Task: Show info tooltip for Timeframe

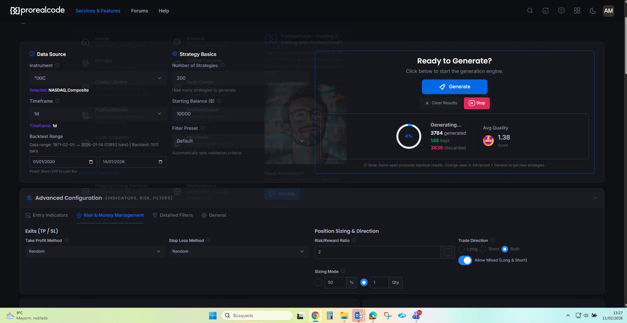Action: point(57,101)
